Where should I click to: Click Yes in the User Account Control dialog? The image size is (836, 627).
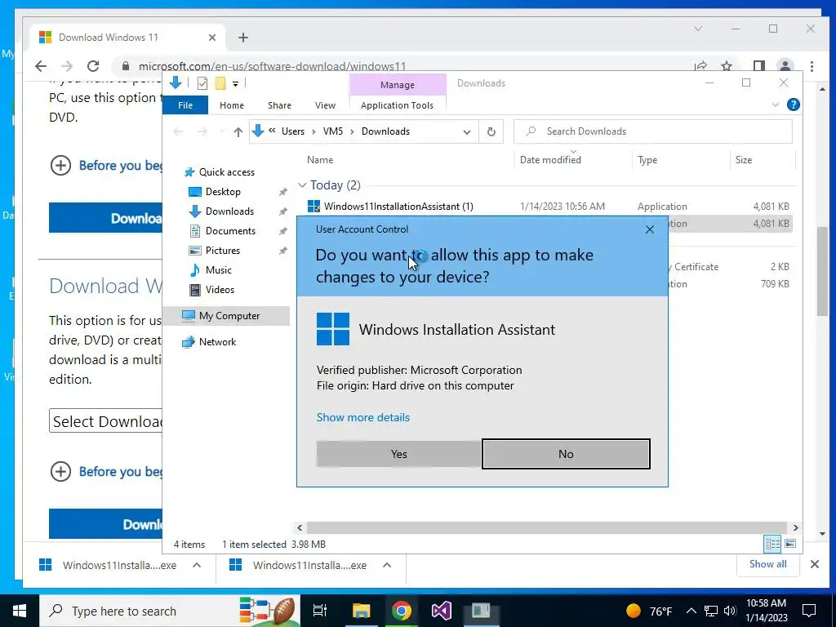tap(398, 454)
